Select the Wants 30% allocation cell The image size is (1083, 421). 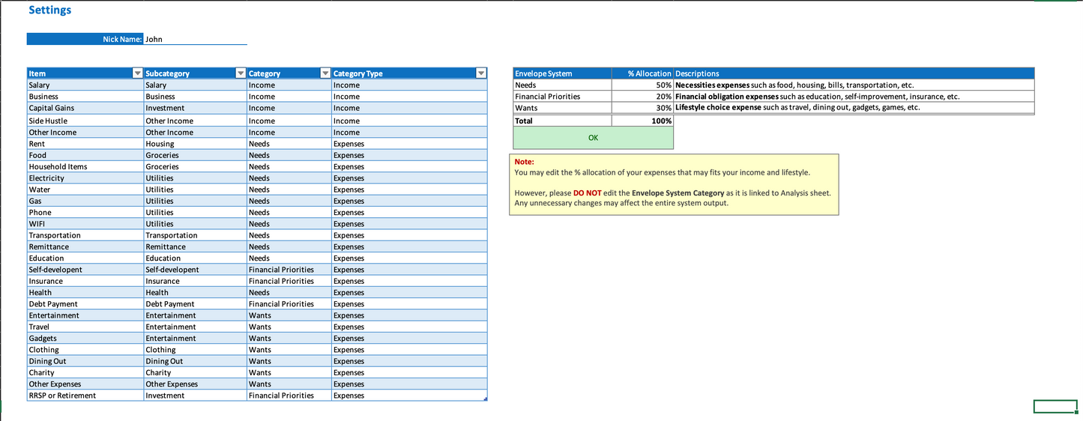coord(642,108)
